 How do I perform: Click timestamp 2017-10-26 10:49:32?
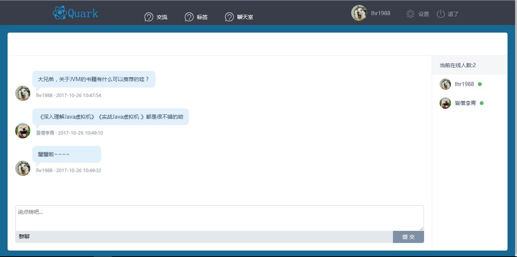click(x=79, y=171)
